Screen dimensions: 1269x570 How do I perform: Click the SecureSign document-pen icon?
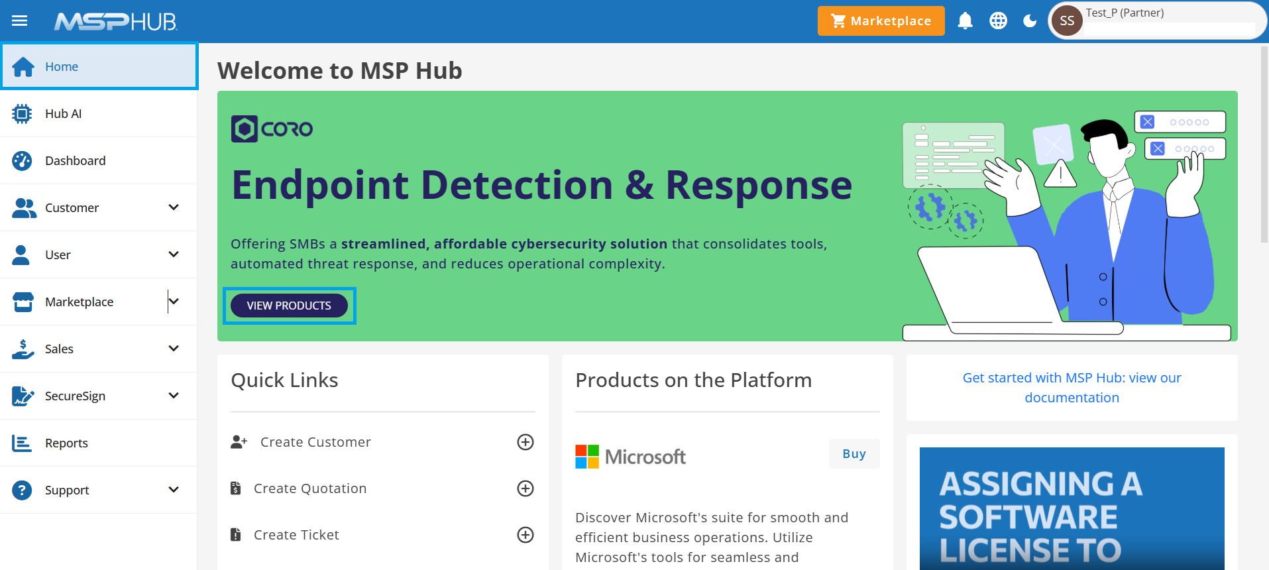[x=23, y=396]
